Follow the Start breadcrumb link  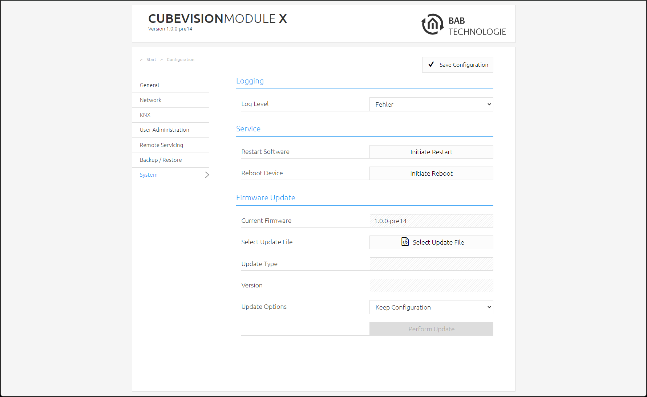(x=151, y=60)
